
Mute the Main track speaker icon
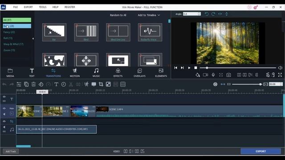[x=4, y=114]
